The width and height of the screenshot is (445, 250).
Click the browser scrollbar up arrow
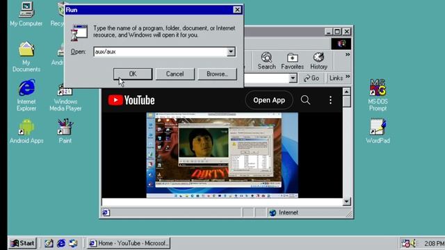[x=346, y=92]
